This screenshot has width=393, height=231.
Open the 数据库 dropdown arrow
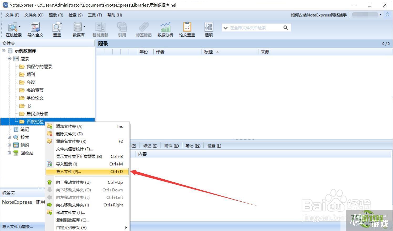[x=84, y=27]
